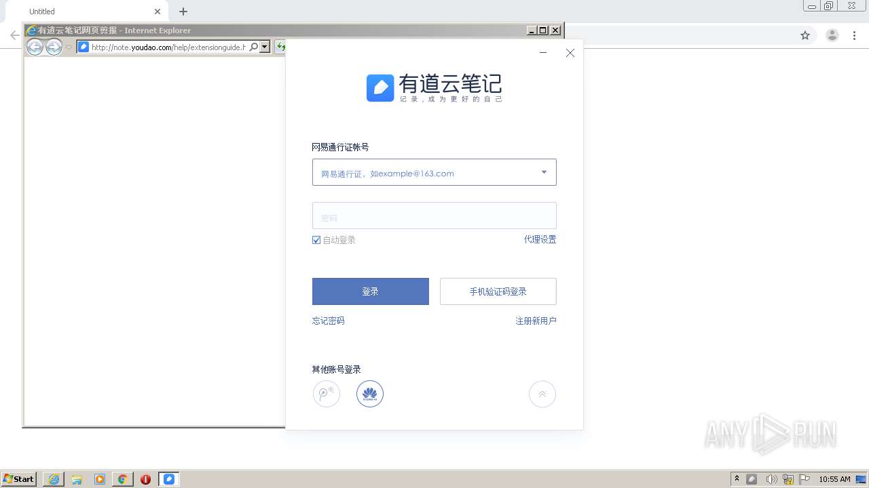Open Chrome profile avatar icon
Screen dimensions: 869x488
tap(832, 35)
